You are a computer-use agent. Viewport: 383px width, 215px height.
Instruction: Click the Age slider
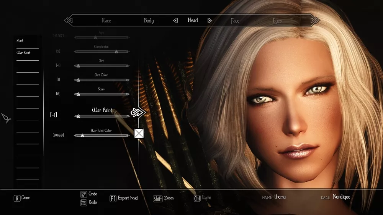[101, 37]
